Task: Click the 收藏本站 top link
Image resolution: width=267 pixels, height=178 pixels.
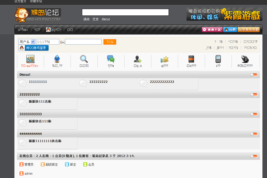Action: tap(36, 1)
